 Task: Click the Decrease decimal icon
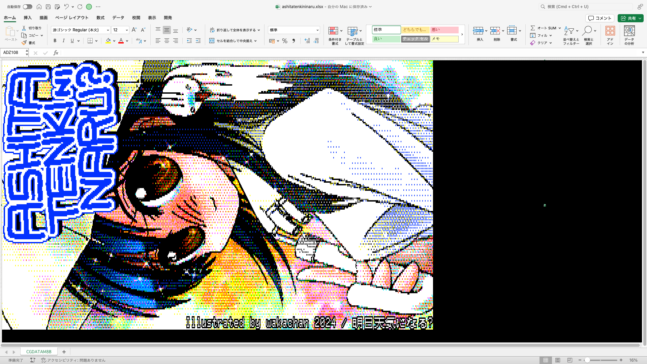click(316, 41)
